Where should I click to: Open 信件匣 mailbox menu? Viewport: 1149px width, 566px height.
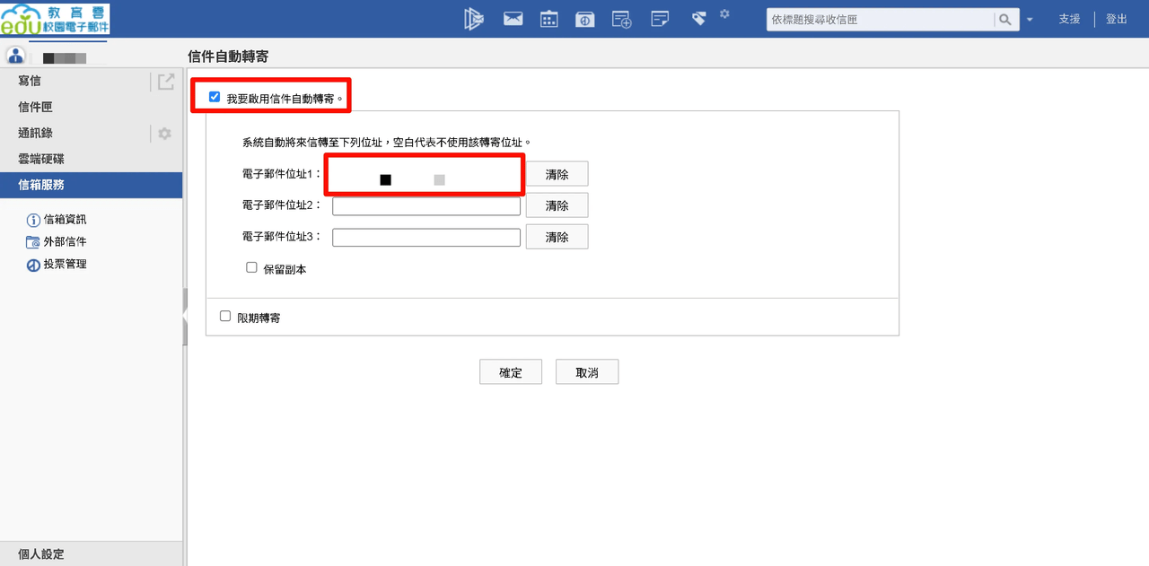(35, 107)
